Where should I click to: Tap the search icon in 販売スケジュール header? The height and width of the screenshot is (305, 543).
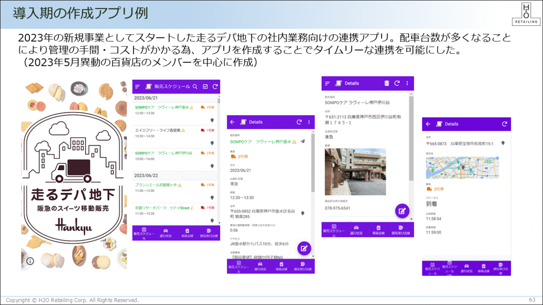click(x=195, y=87)
